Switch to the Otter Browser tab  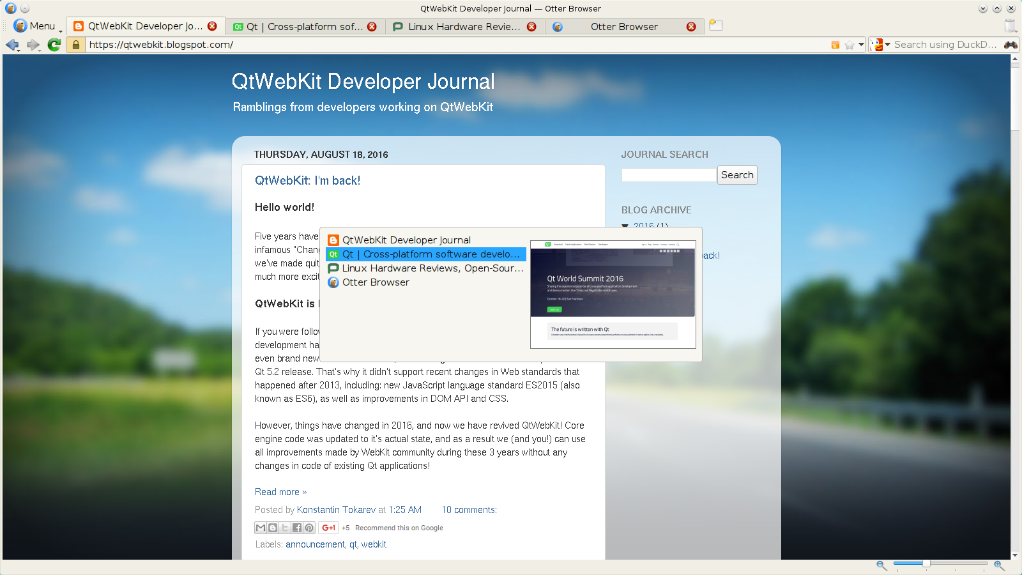[624, 26]
